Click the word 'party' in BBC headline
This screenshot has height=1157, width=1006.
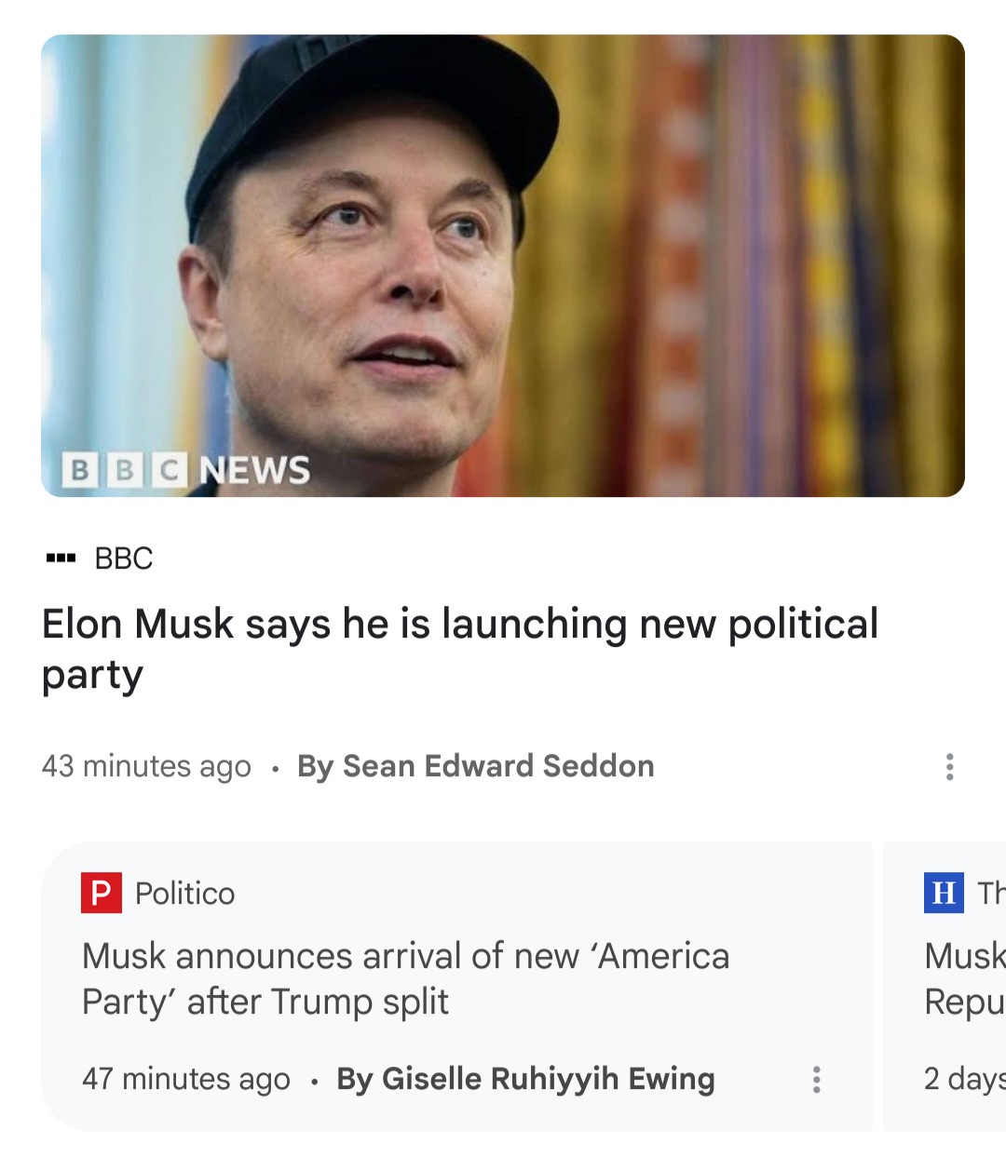92,676
